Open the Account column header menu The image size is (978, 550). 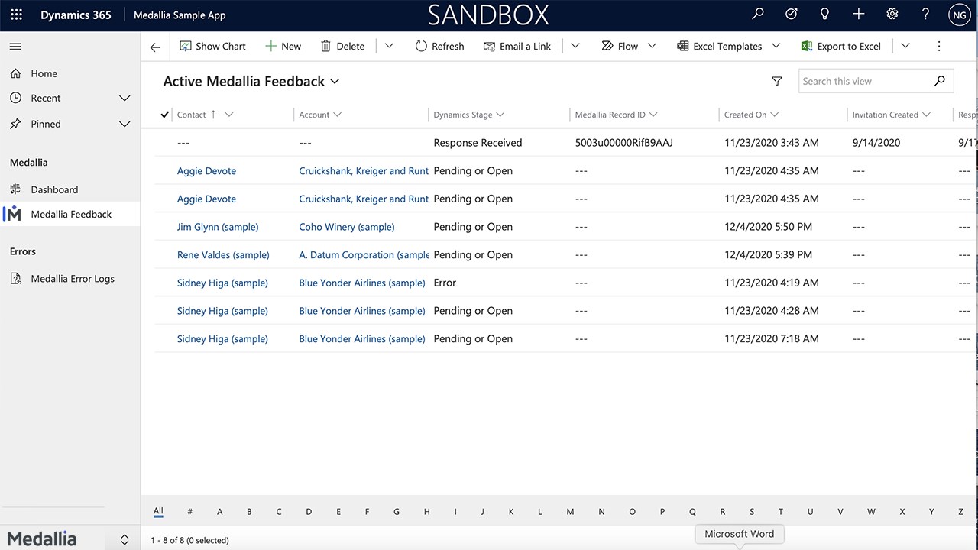click(338, 115)
